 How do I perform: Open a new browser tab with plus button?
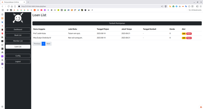28,2
